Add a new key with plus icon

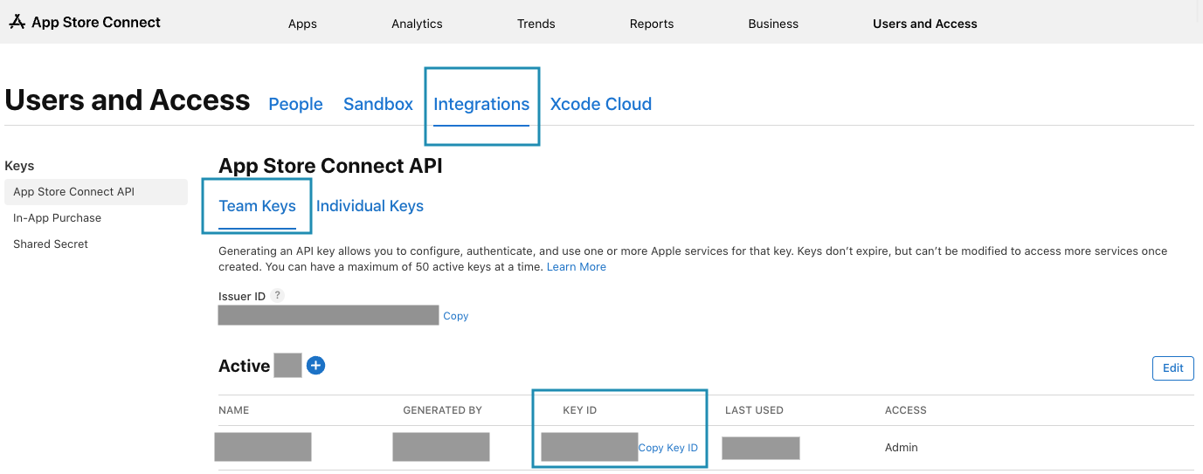[x=316, y=366]
